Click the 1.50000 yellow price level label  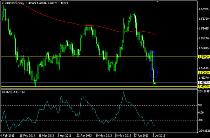(204, 73)
